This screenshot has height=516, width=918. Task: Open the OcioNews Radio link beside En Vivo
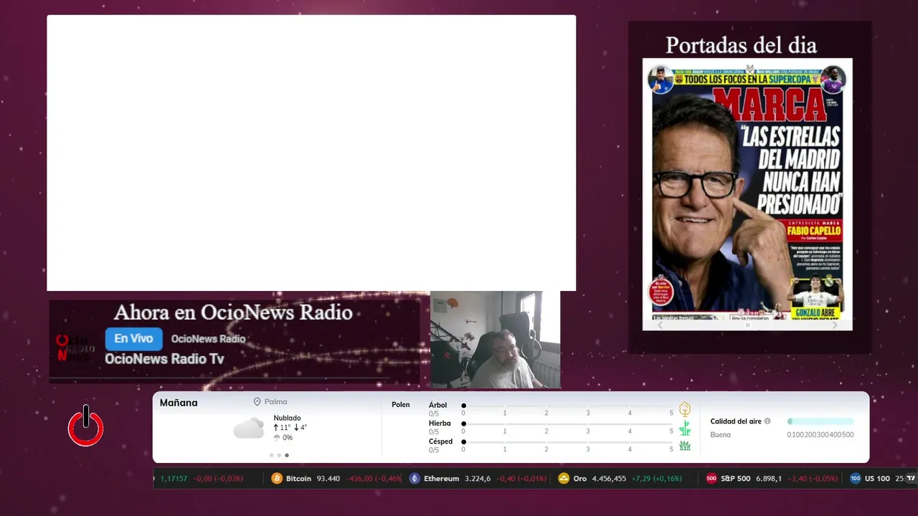(x=208, y=339)
